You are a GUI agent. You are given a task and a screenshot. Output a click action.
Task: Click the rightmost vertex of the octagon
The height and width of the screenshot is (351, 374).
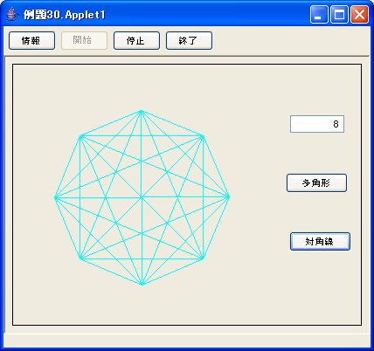pos(228,197)
